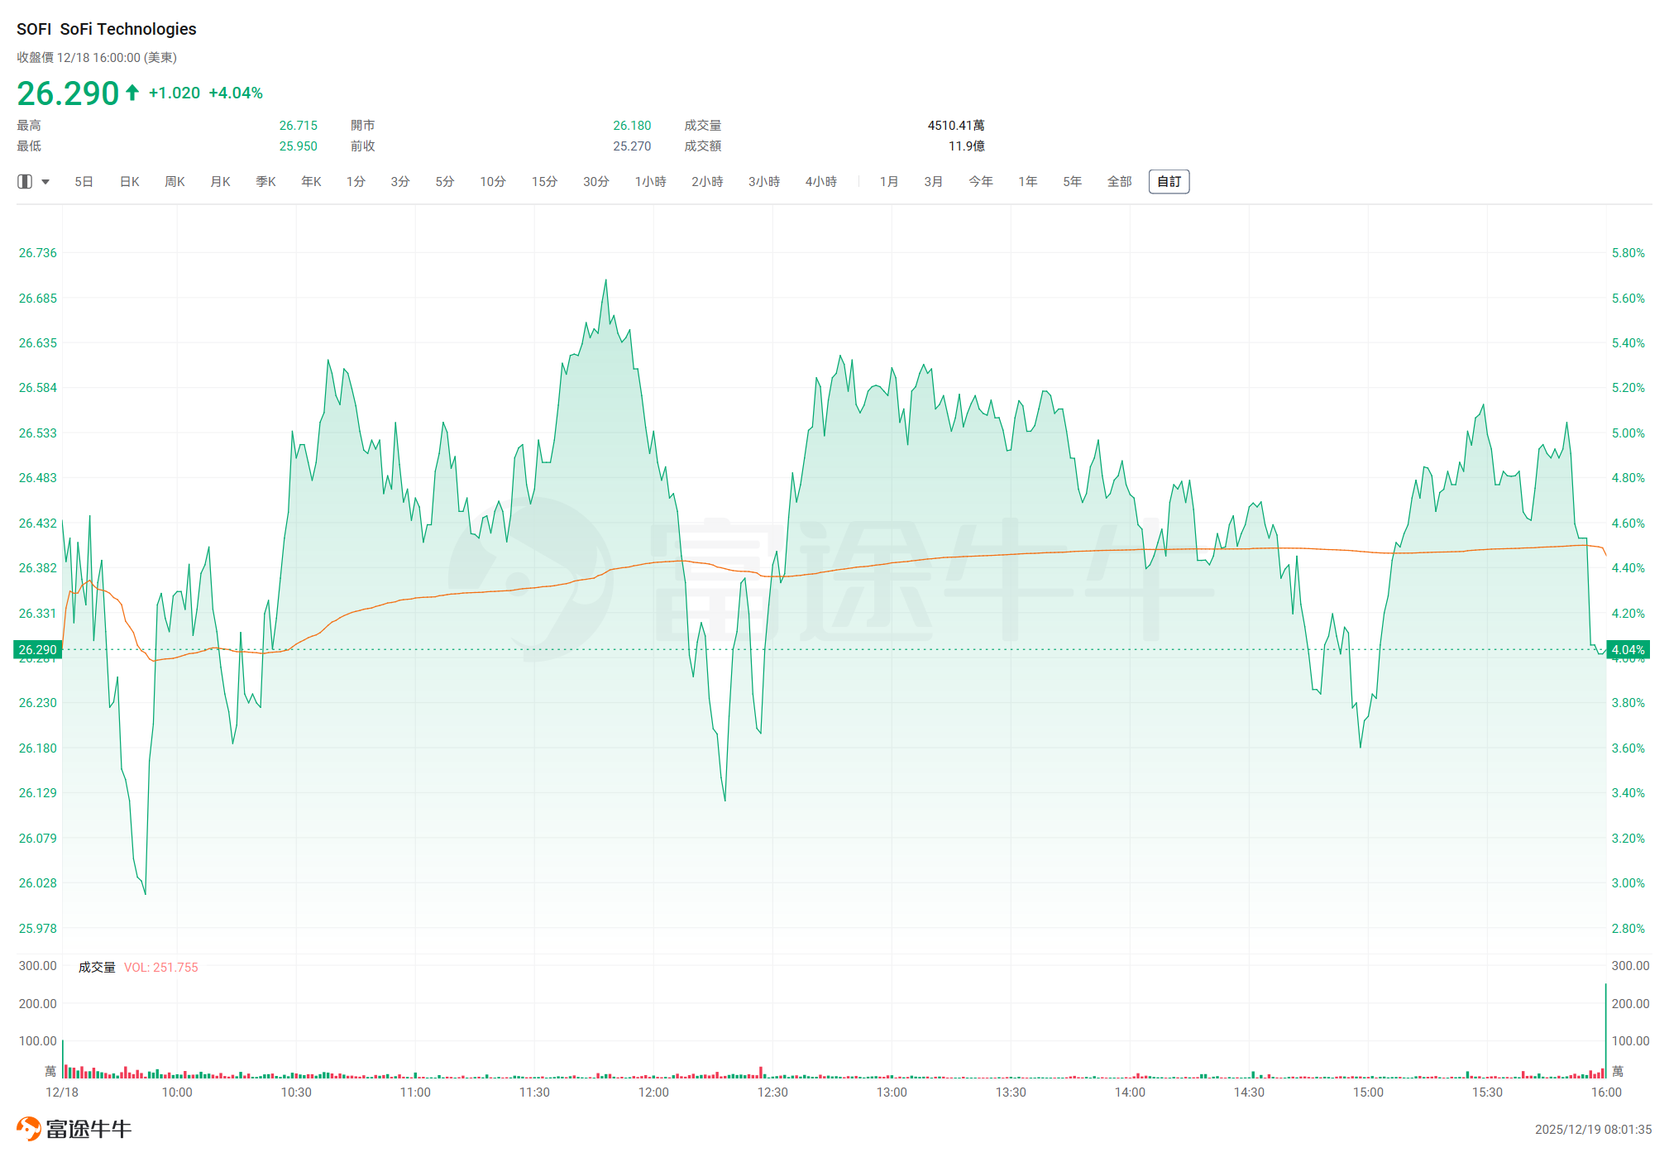Show the 3月 range

click(x=933, y=181)
